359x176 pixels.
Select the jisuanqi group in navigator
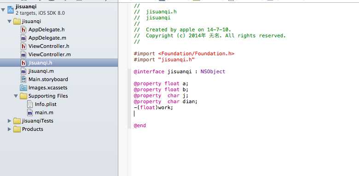point(31,22)
